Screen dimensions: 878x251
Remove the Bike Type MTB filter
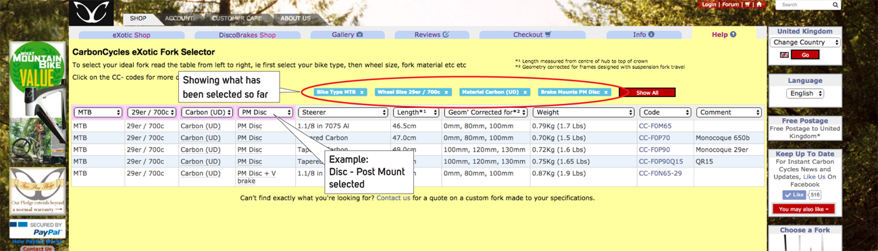pyautogui.click(x=362, y=92)
